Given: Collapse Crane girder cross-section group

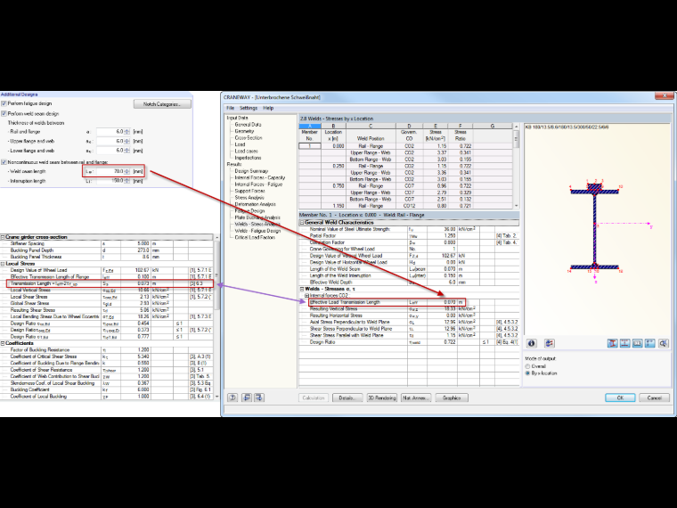Looking at the screenshot, I should click(3, 237).
